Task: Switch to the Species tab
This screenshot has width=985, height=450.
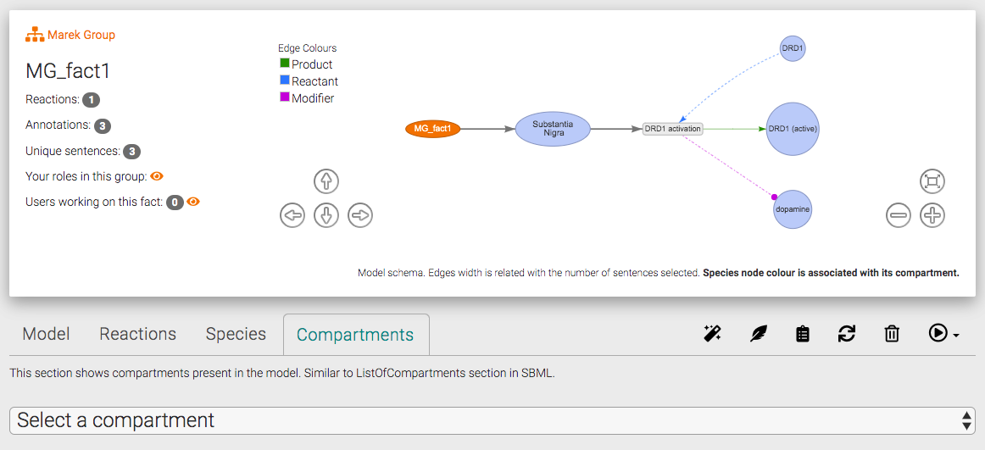Action: pos(236,334)
